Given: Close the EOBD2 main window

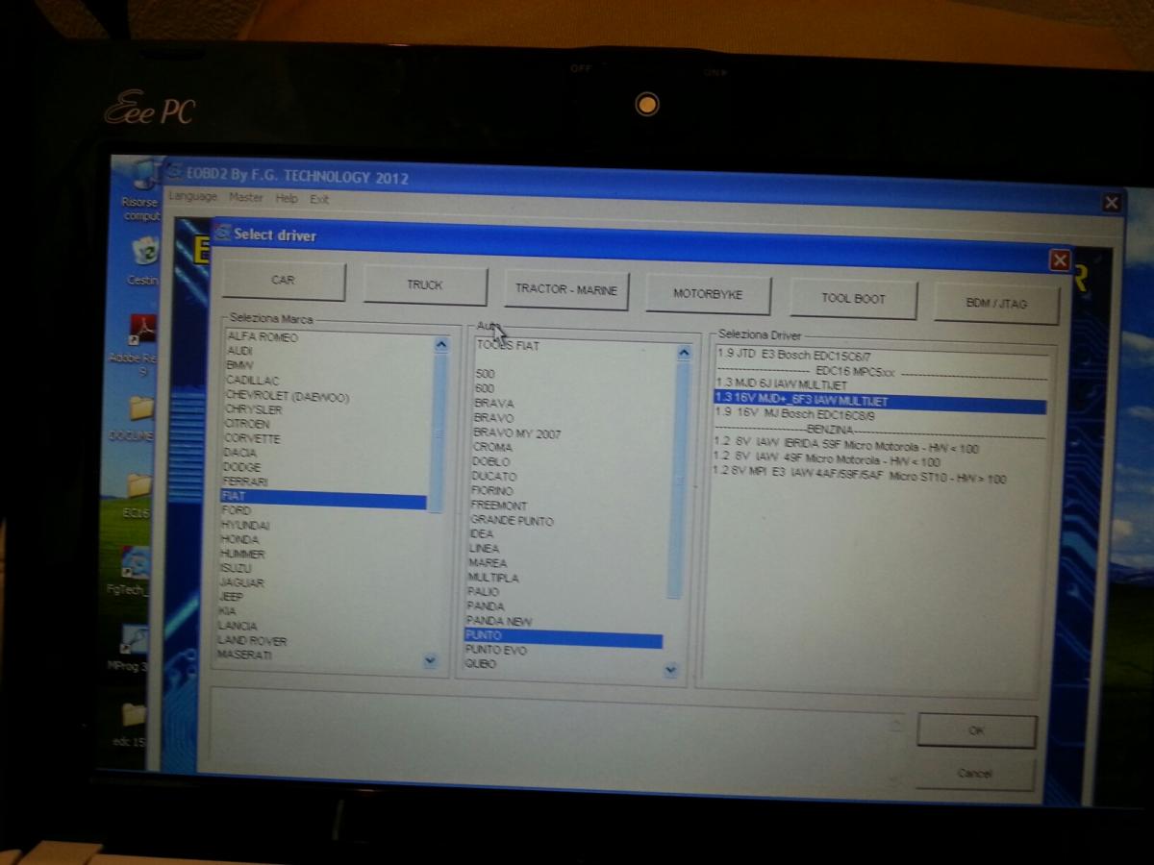Looking at the screenshot, I should pos(1112,203).
